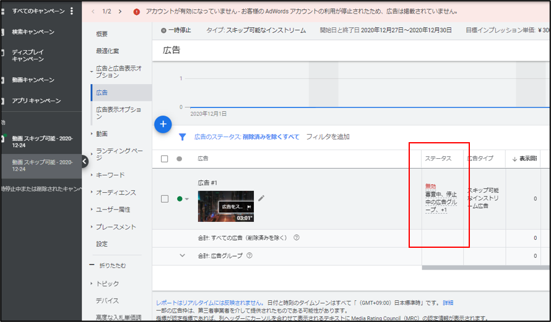Screen dimensions: 551x322
Task: Sort by the 表示回数 column header
Action: [x=524, y=159]
